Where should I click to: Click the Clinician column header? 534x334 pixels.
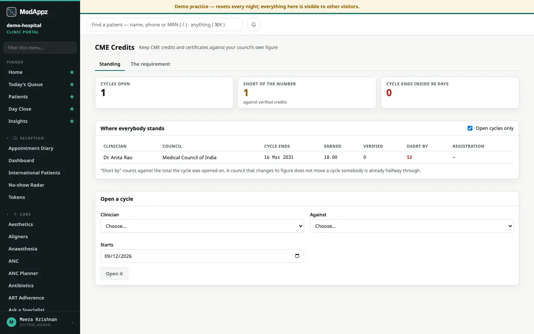pos(115,146)
